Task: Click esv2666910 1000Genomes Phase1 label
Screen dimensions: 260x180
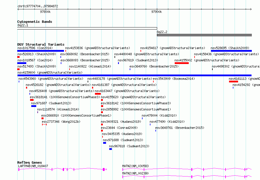Action: pos(77,115)
